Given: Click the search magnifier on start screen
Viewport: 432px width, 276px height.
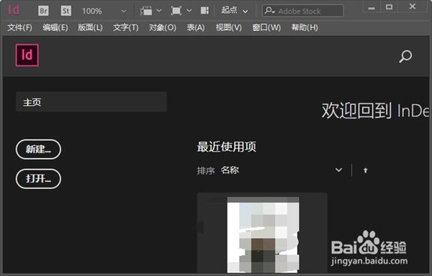Looking at the screenshot, I should 405,56.
